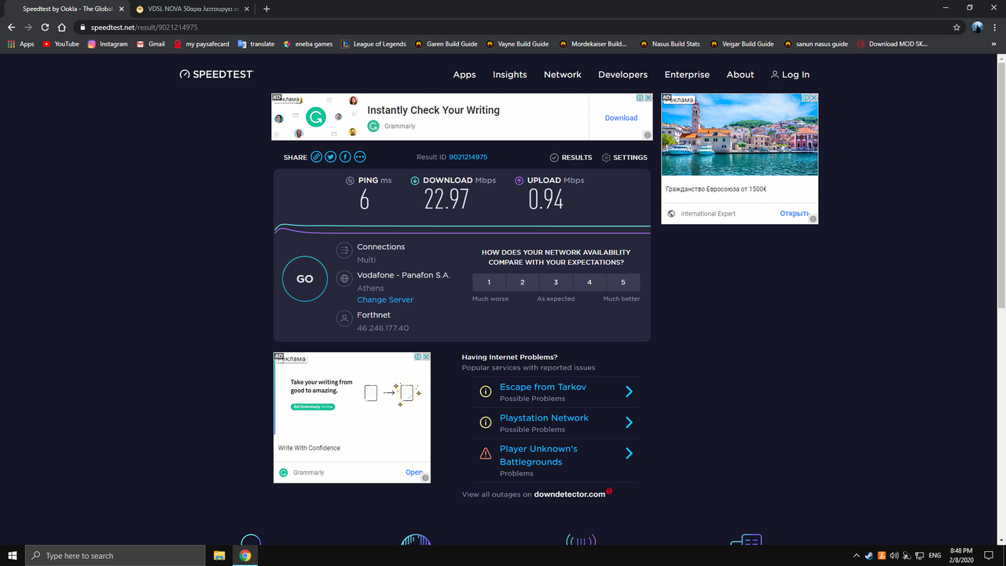Open League of Legends bookmark
Screen dimensions: 1006x566
tap(374, 44)
